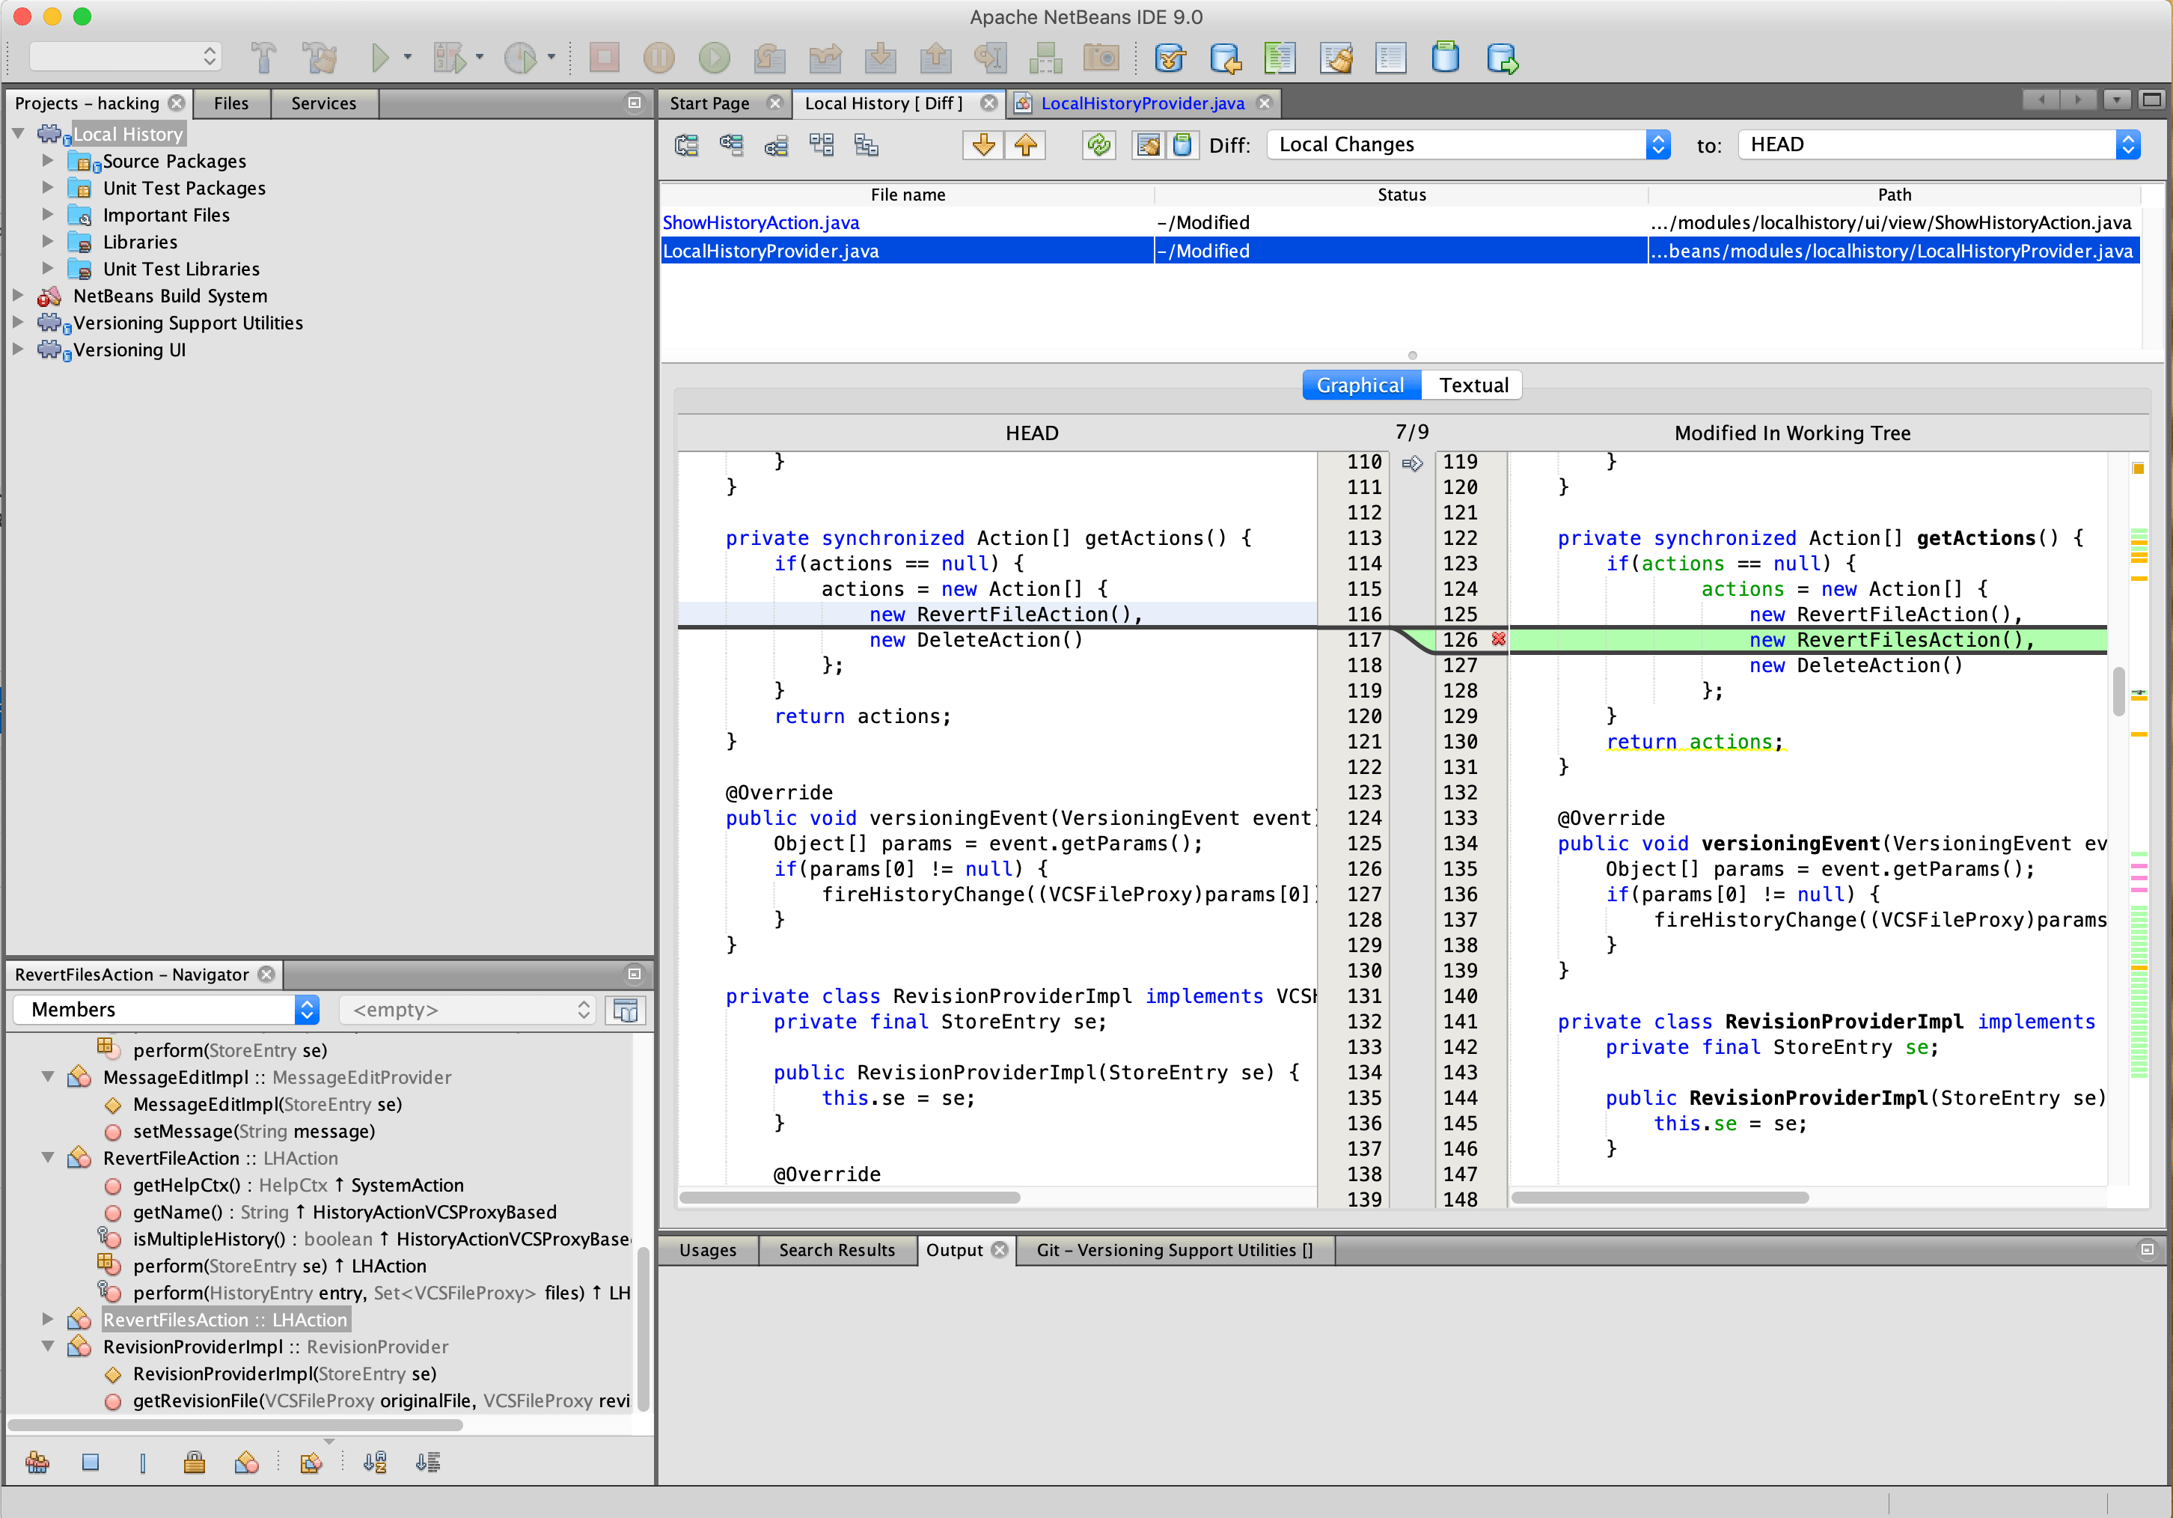Click the Go to Next Difference arrow
The height and width of the screenshot is (1518, 2173).
[983, 145]
